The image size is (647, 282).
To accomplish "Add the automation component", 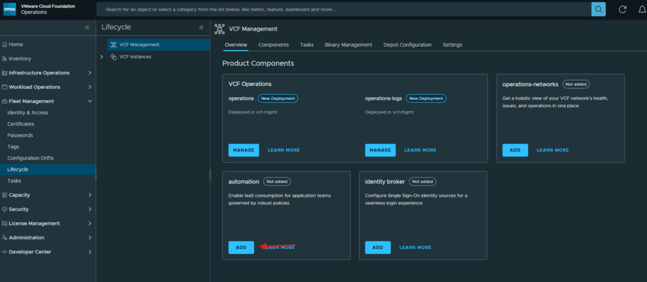I will pos(241,247).
